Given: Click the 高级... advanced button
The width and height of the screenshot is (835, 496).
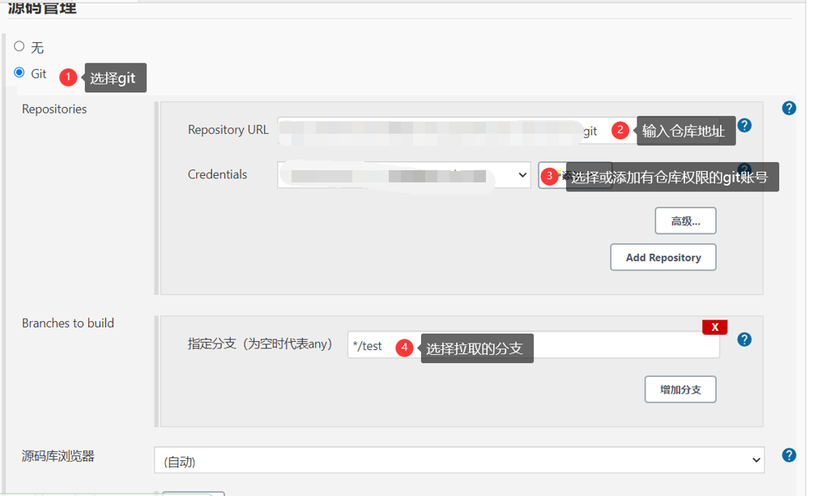Looking at the screenshot, I should click(685, 220).
